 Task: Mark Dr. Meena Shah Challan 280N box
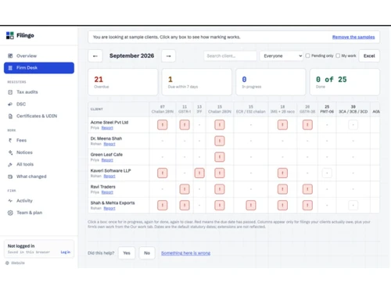tap(220, 141)
